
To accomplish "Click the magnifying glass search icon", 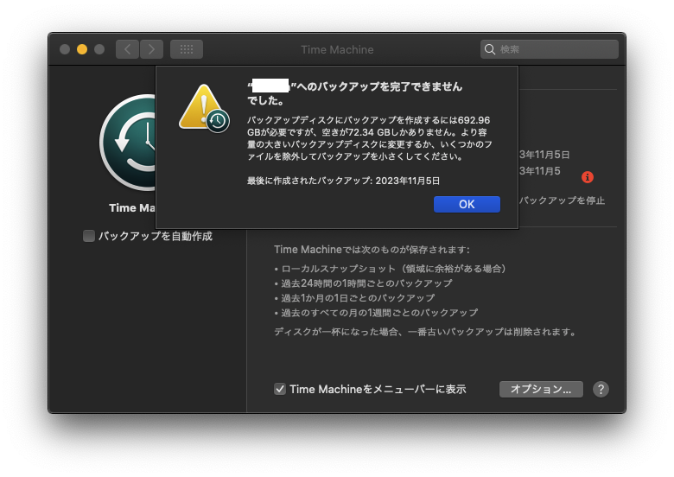I will (x=490, y=49).
